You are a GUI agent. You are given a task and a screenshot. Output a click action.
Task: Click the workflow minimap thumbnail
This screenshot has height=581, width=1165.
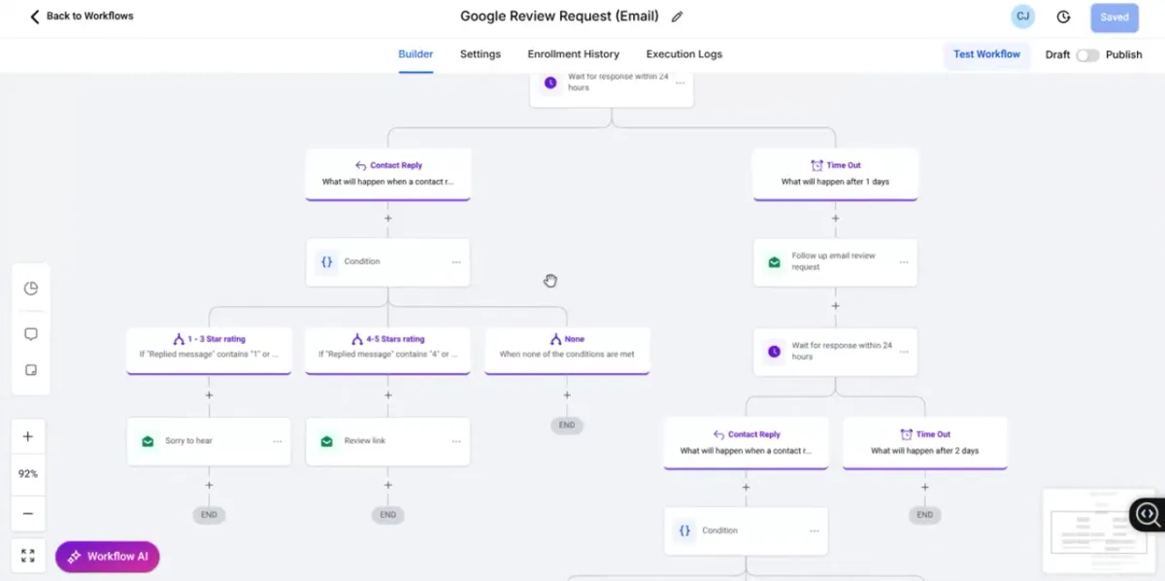click(1085, 530)
